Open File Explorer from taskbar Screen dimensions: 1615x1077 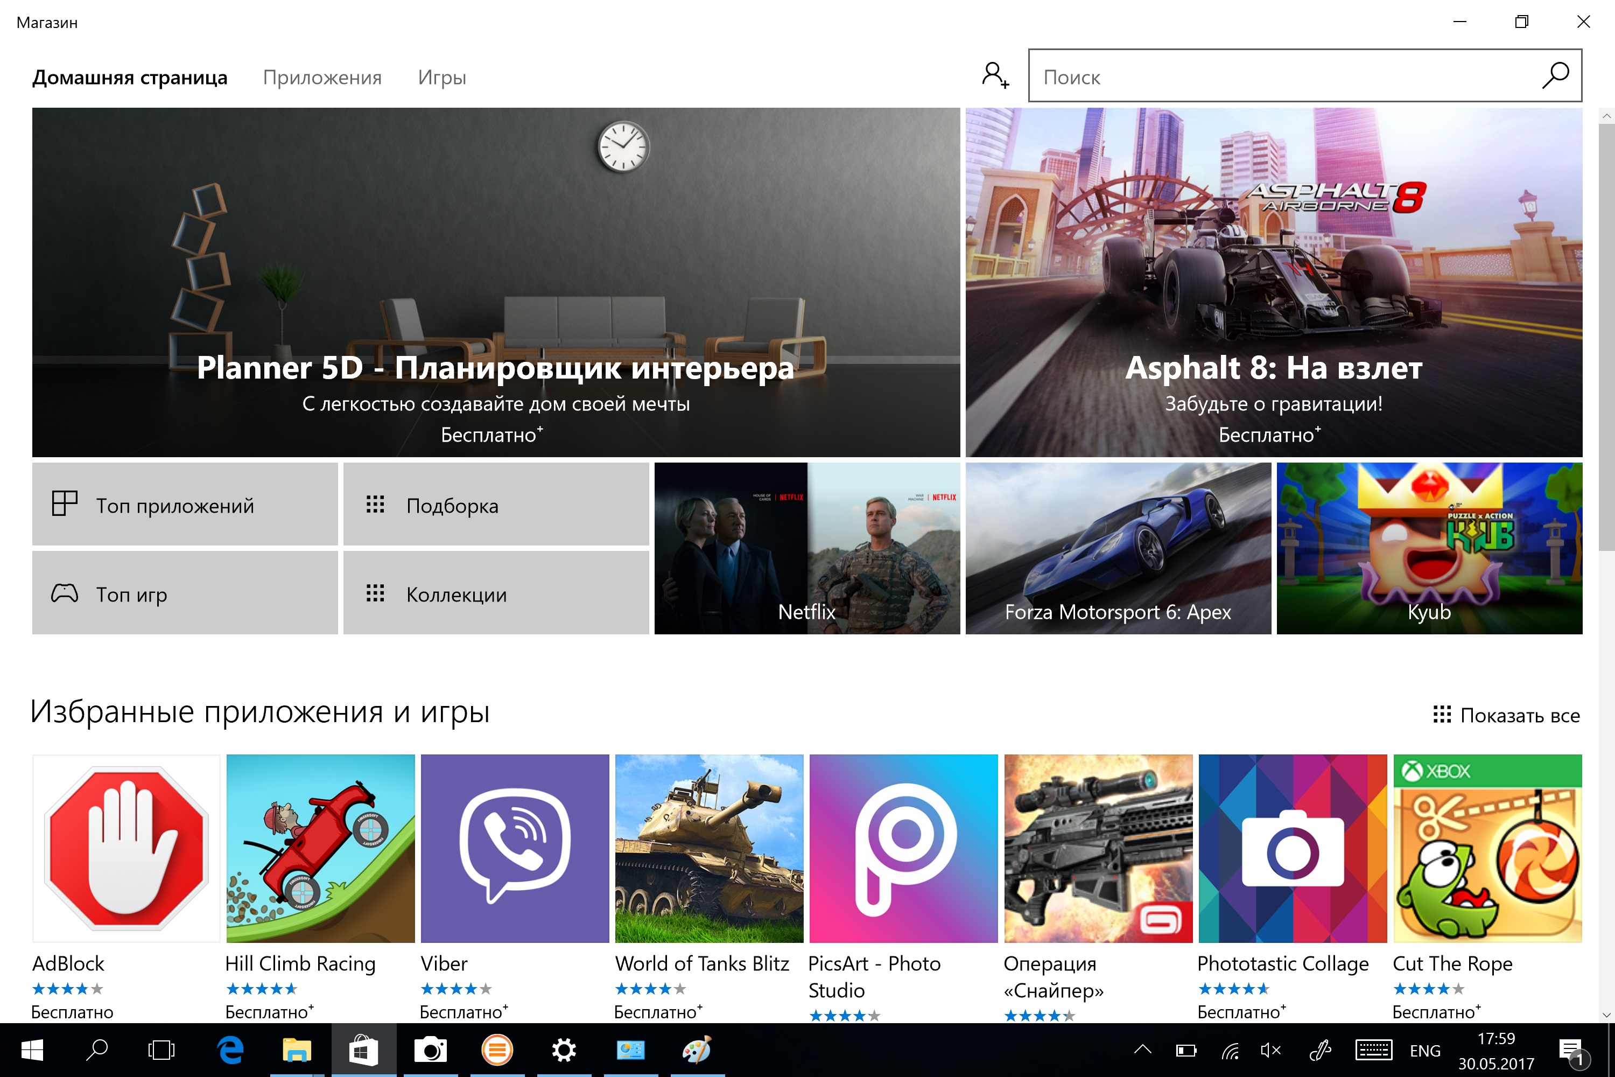[x=297, y=1050]
